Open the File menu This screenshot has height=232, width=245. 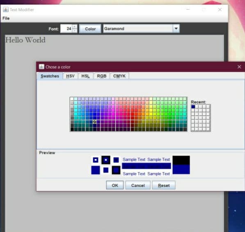point(6,18)
